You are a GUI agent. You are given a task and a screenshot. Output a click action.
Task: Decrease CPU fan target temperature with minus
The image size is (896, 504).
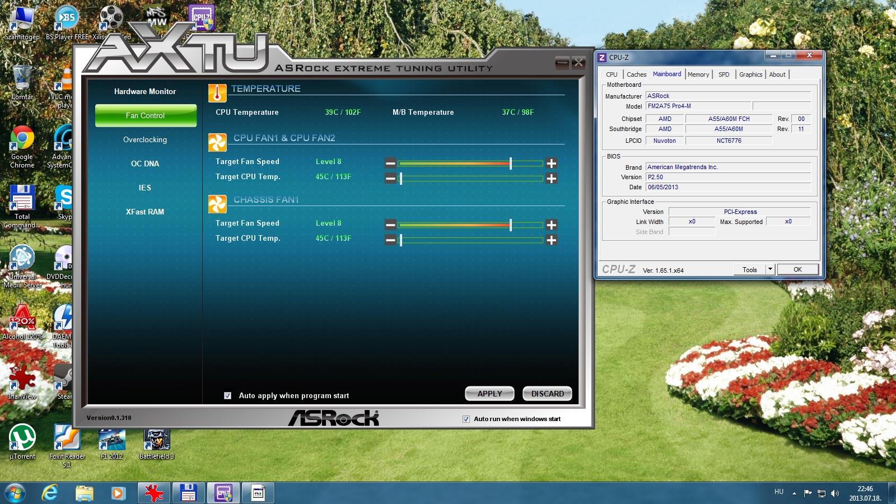390,179
